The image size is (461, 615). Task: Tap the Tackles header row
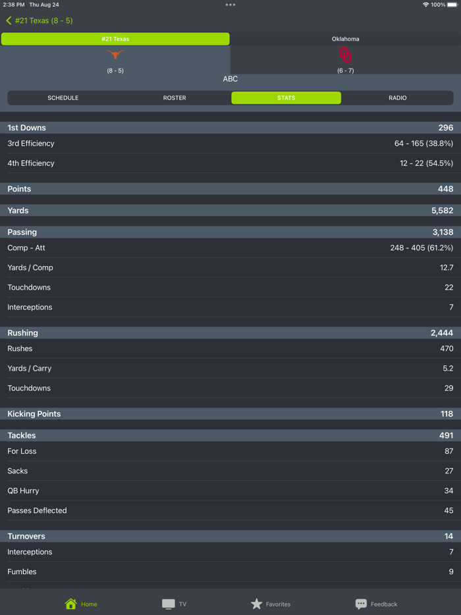(x=230, y=435)
